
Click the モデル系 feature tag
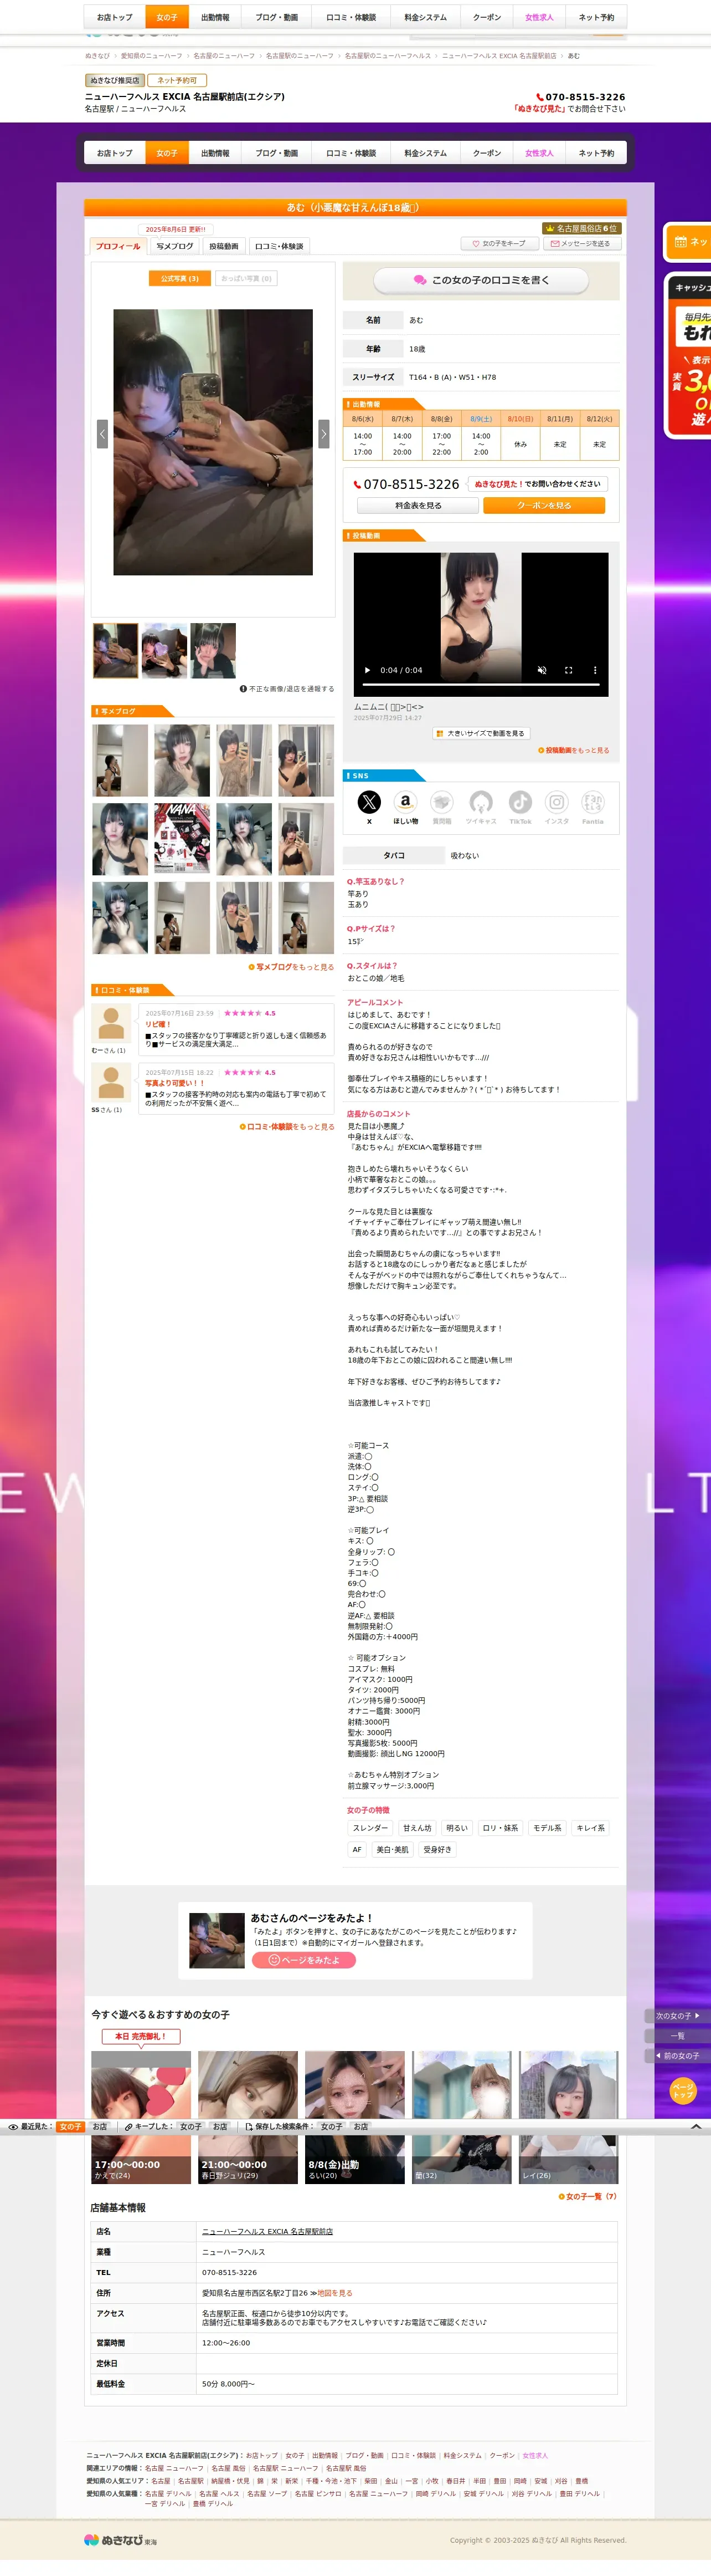coord(546,1828)
